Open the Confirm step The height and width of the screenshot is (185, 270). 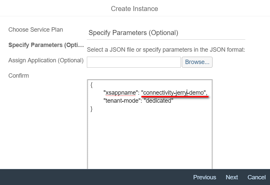(19, 76)
